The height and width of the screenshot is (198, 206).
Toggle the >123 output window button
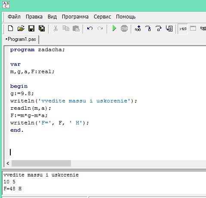[x=183, y=29]
